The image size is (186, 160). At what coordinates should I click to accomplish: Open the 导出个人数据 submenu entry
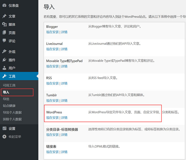pyautogui.click(x=12, y=112)
